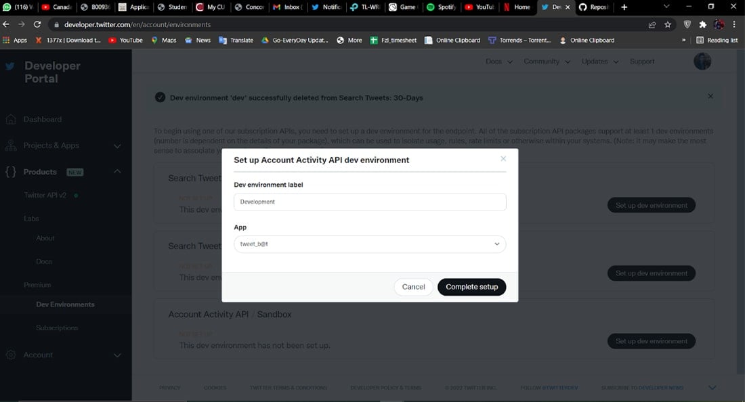Open the Fzl_timesheet bookmark
The height and width of the screenshot is (402, 745).
pyautogui.click(x=393, y=41)
